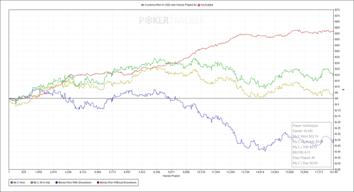Click the 13,194 tick on the hands axis
The width and height of the screenshot is (354, 192).
tap(245, 172)
